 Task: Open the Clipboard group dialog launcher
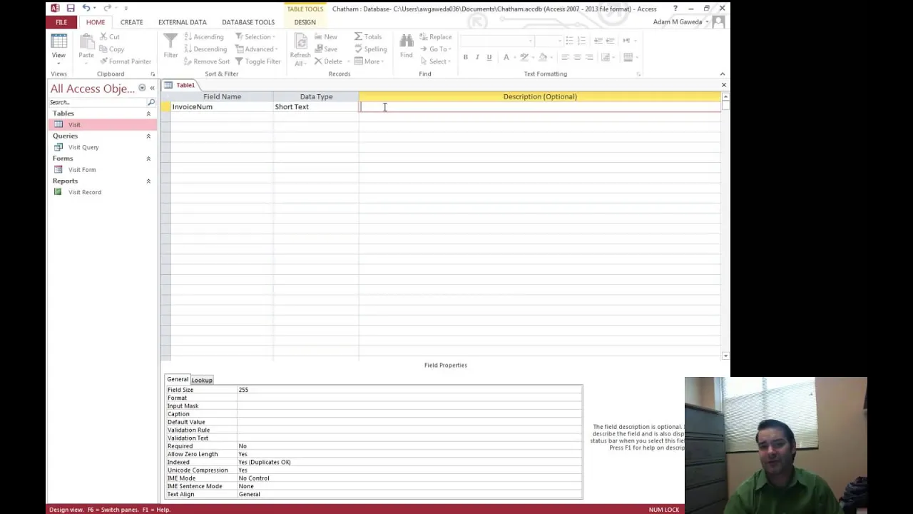coord(153,74)
